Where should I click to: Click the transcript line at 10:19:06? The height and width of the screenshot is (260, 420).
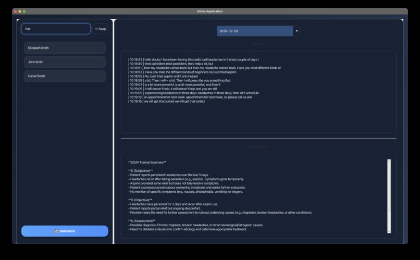coord(173,89)
